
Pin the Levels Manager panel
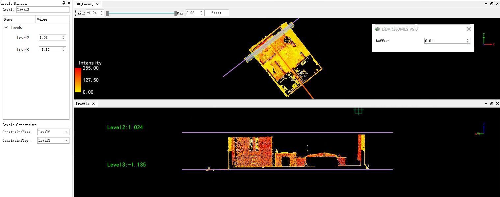point(64,3)
